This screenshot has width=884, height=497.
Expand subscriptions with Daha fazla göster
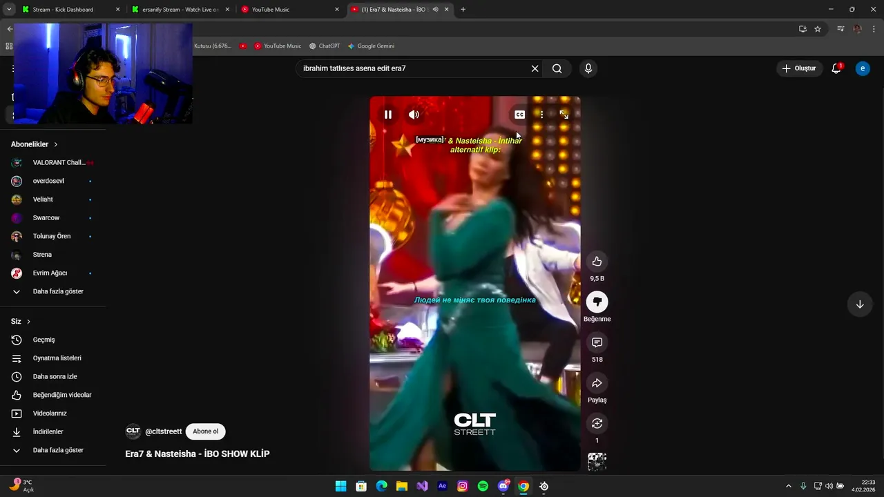pos(52,291)
